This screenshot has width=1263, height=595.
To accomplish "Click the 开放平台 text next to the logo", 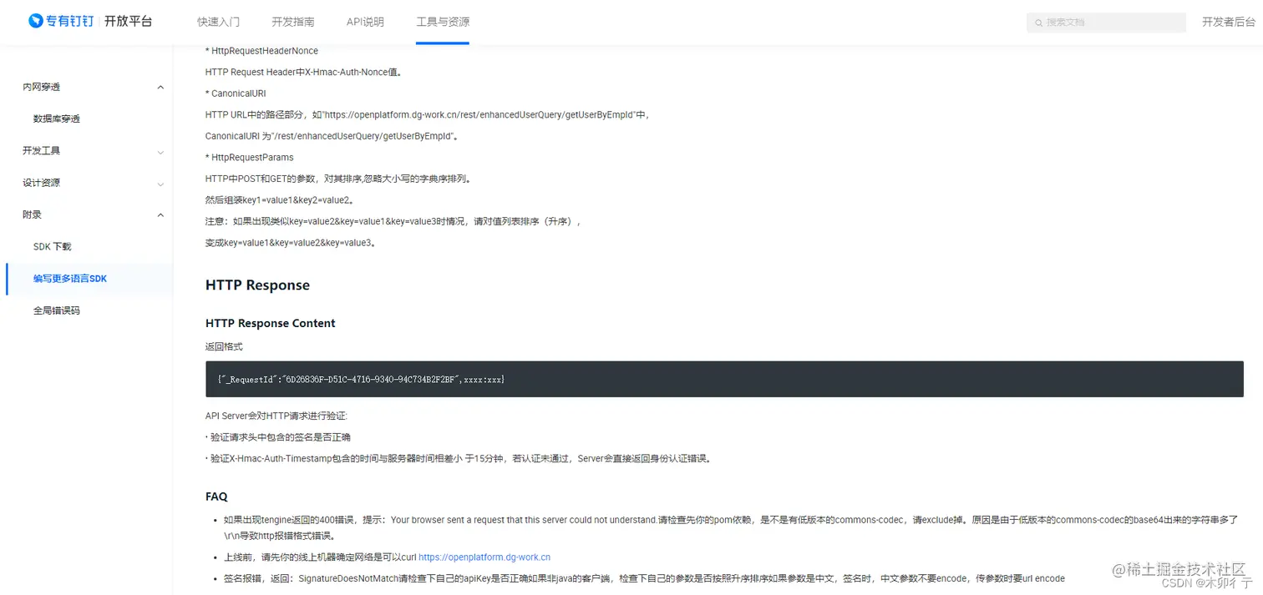I will (x=127, y=21).
